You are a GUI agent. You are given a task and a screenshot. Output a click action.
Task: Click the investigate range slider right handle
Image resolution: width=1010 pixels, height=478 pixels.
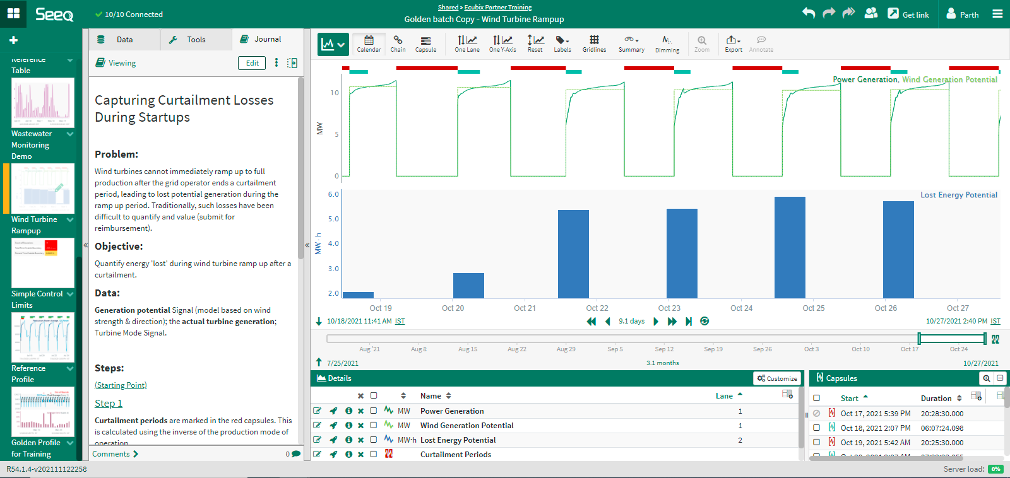coord(985,339)
